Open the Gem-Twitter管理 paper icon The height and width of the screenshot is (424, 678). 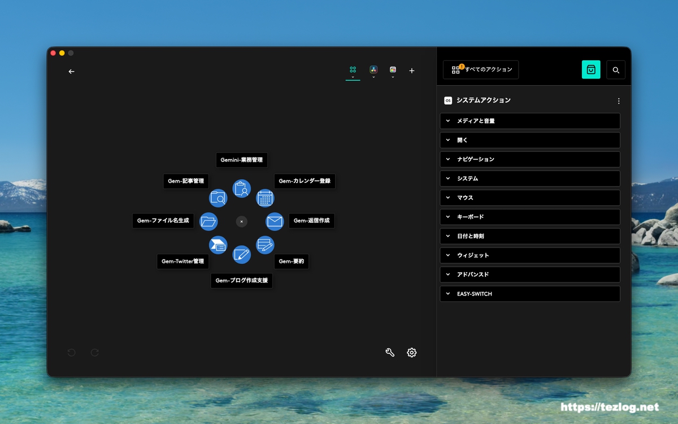coord(218,245)
